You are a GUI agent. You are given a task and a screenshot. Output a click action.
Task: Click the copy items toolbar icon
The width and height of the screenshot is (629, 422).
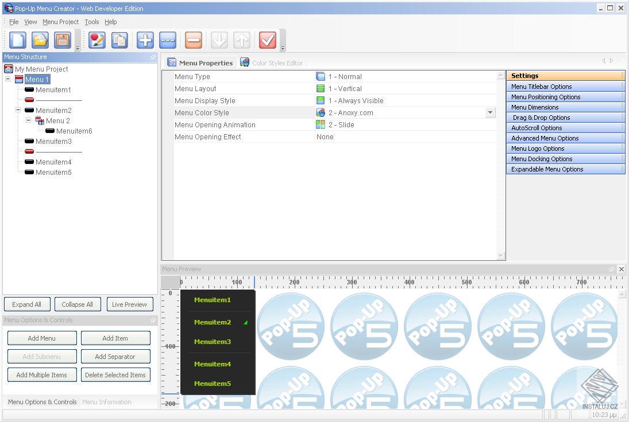[119, 40]
